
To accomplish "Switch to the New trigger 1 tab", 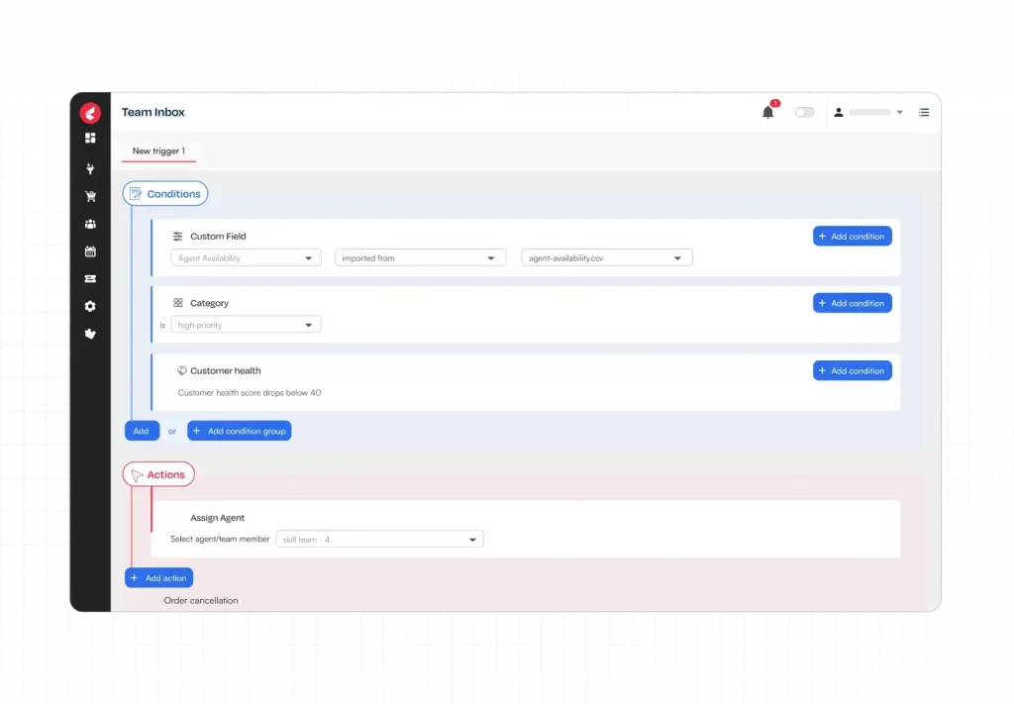I will (x=158, y=151).
